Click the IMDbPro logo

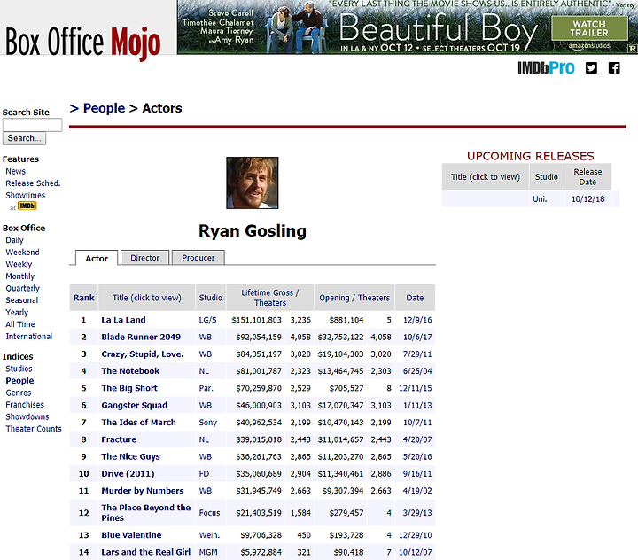pyautogui.click(x=546, y=68)
